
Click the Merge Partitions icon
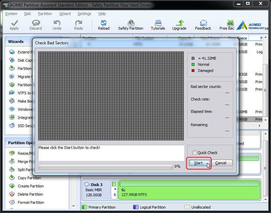tap(12, 161)
